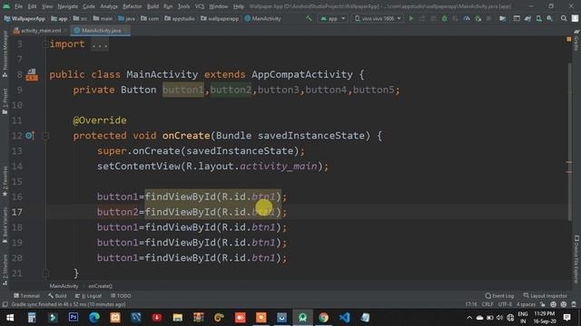
Task: Run the app with the green play icon
Action: click(x=411, y=18)
